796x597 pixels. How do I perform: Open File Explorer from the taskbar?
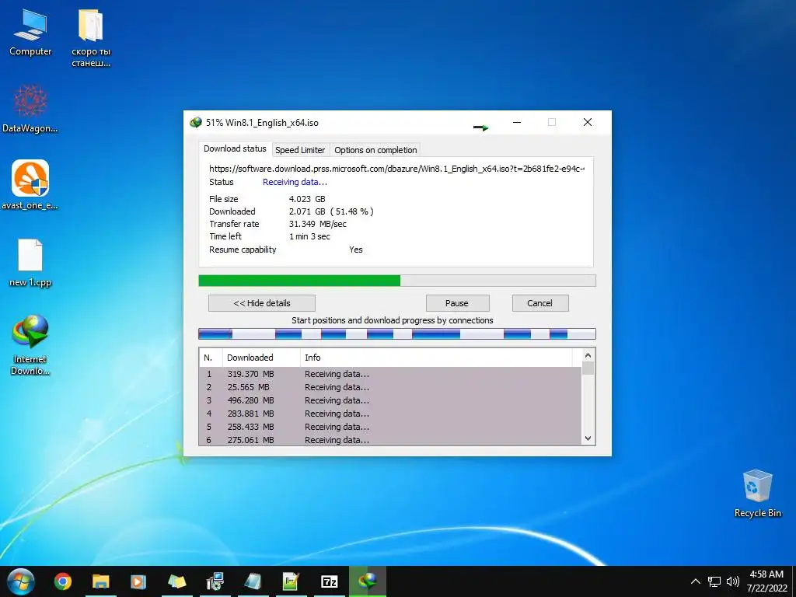pos(100,581)
